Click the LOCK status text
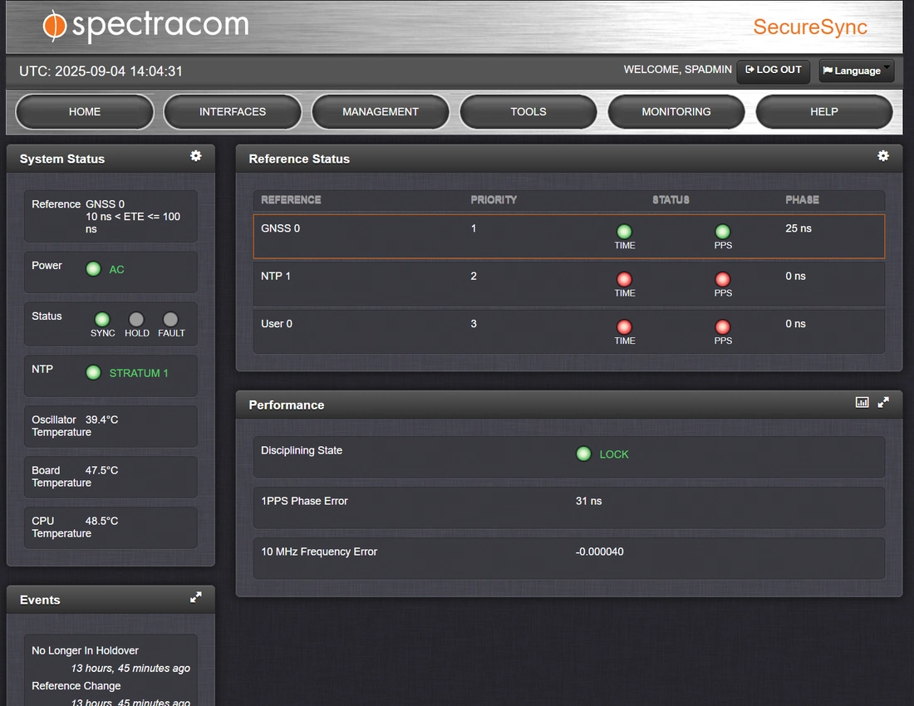This screenshot has height=706, width=914. (x=614, y=454)
